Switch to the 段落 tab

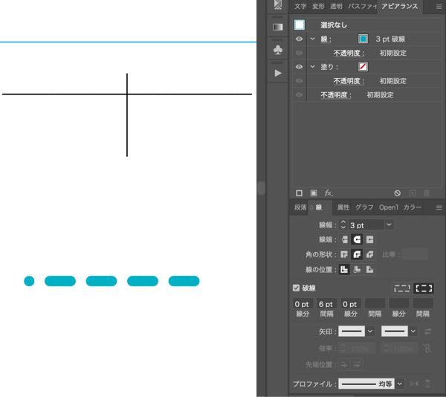(300, 207)
